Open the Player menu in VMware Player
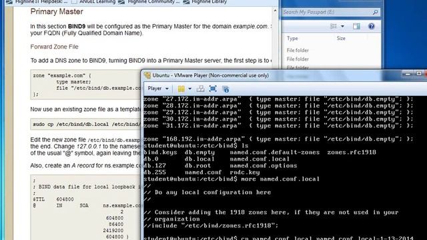 158,89
